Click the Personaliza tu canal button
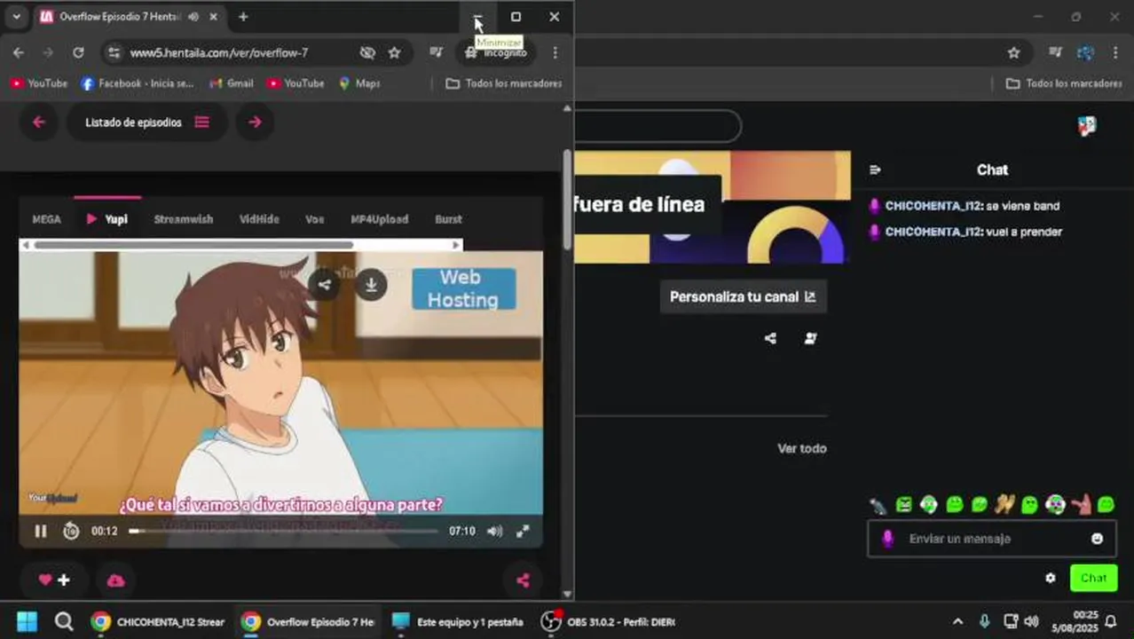 point(743,296)
